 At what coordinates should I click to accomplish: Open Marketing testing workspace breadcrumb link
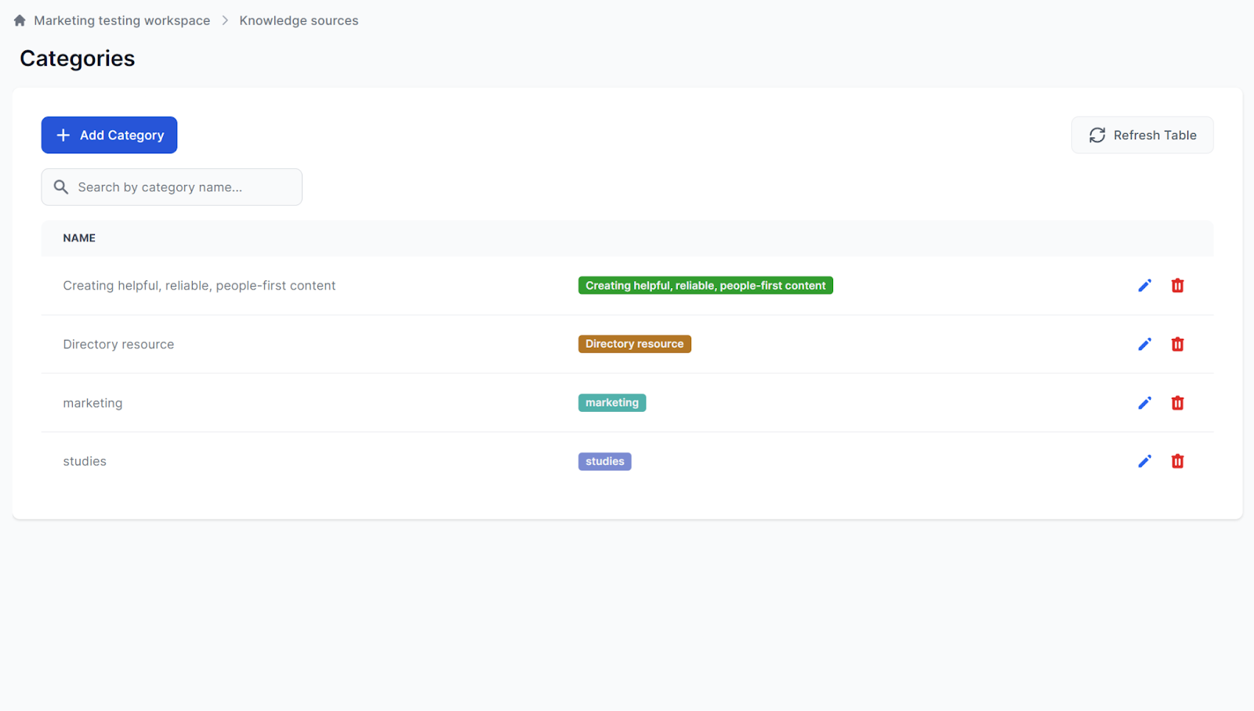[121, 20]
